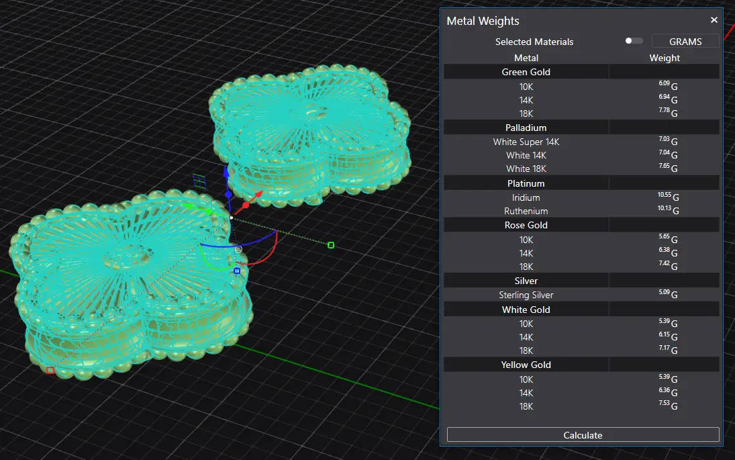Screen dimensions: 735x460
Task: Select the Iridium platinum row
Action: point(526,197)
